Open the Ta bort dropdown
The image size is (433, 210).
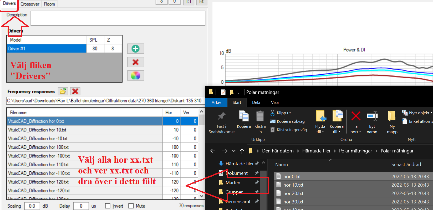(x=355, y=132)
